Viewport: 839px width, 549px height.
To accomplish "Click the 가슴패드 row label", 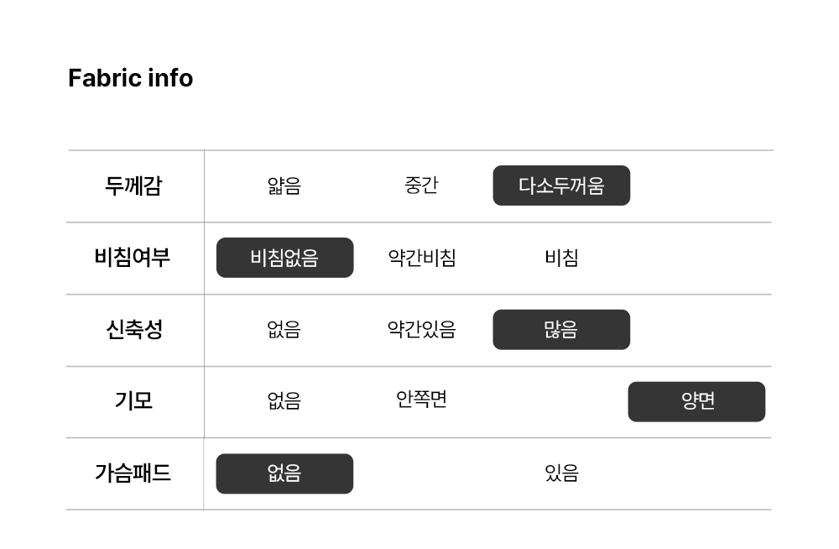I will click(x=133, y=473).
